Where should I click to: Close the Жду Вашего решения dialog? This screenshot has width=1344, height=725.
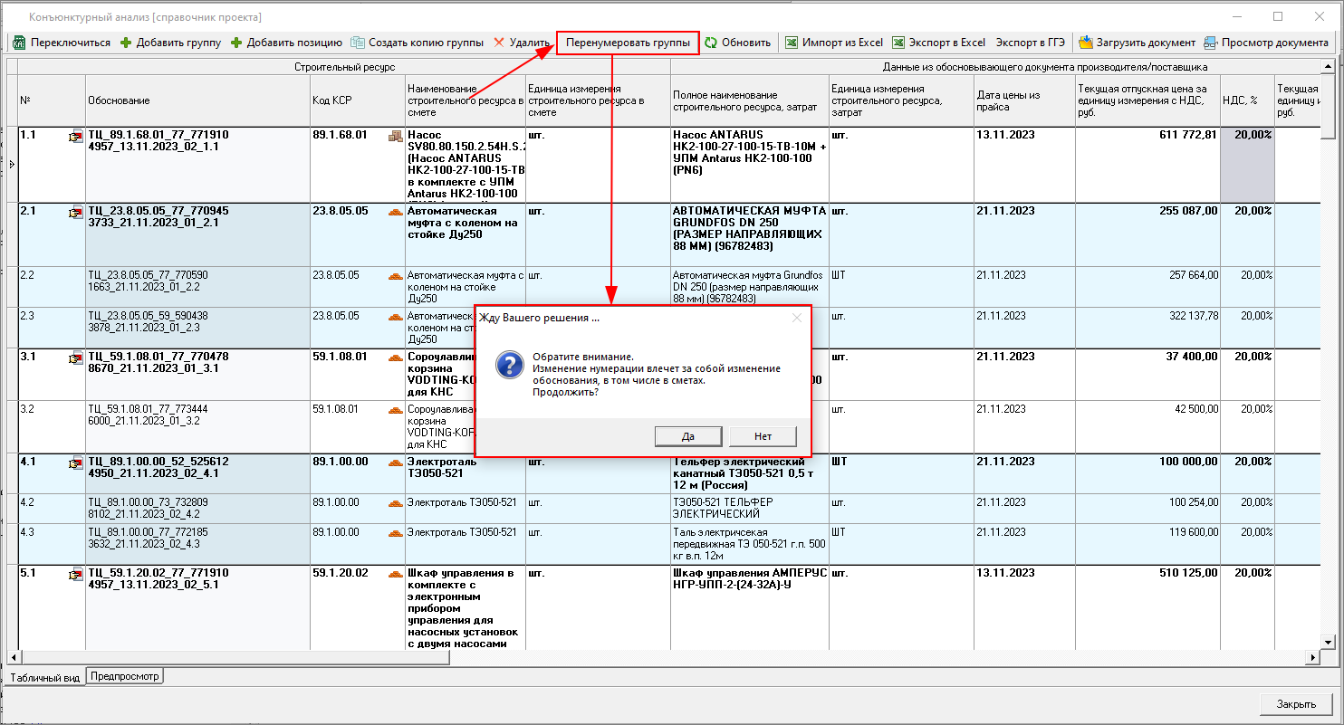point(797,318)
